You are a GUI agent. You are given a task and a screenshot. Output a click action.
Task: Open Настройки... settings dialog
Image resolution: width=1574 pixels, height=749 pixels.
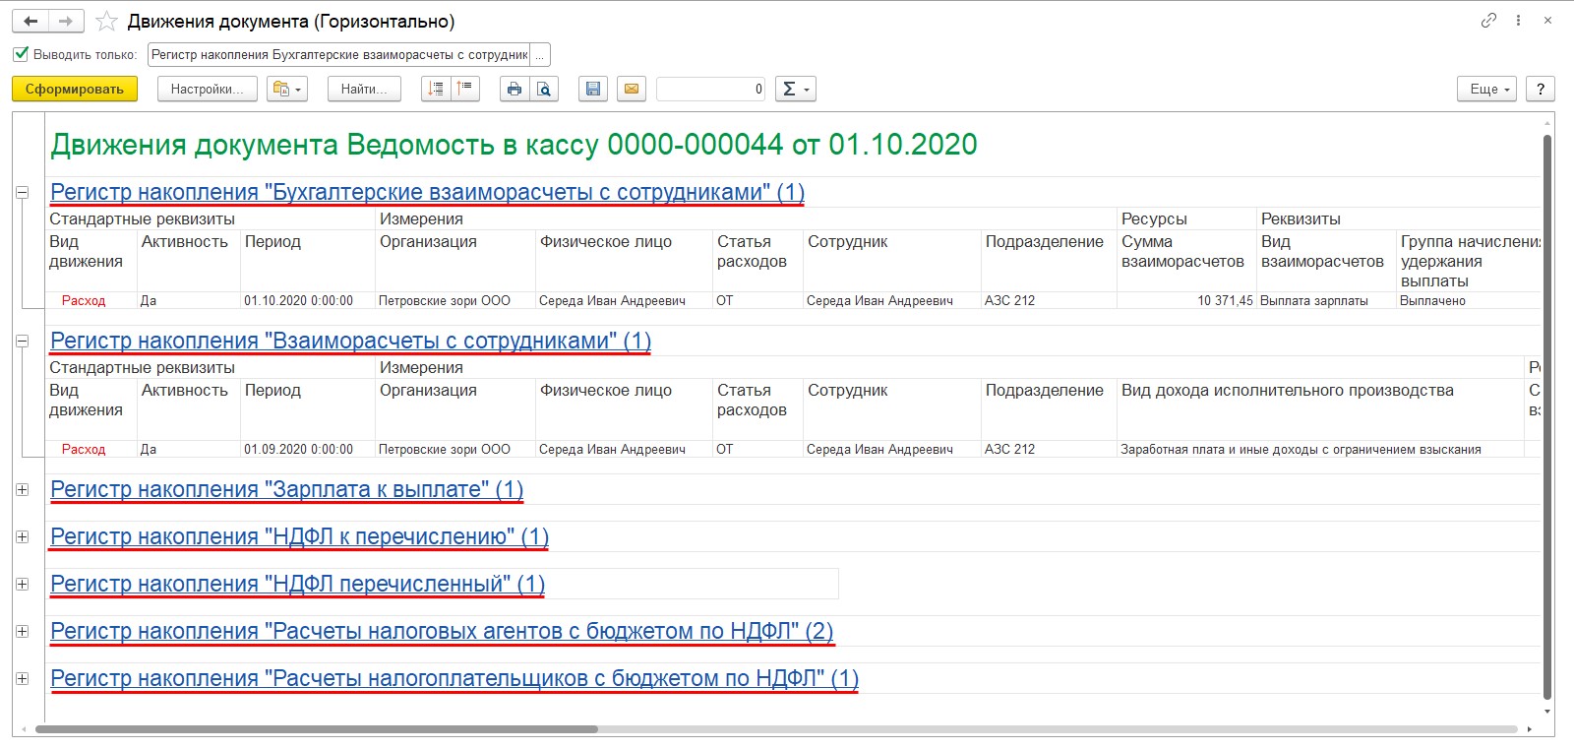coord(207,89)
